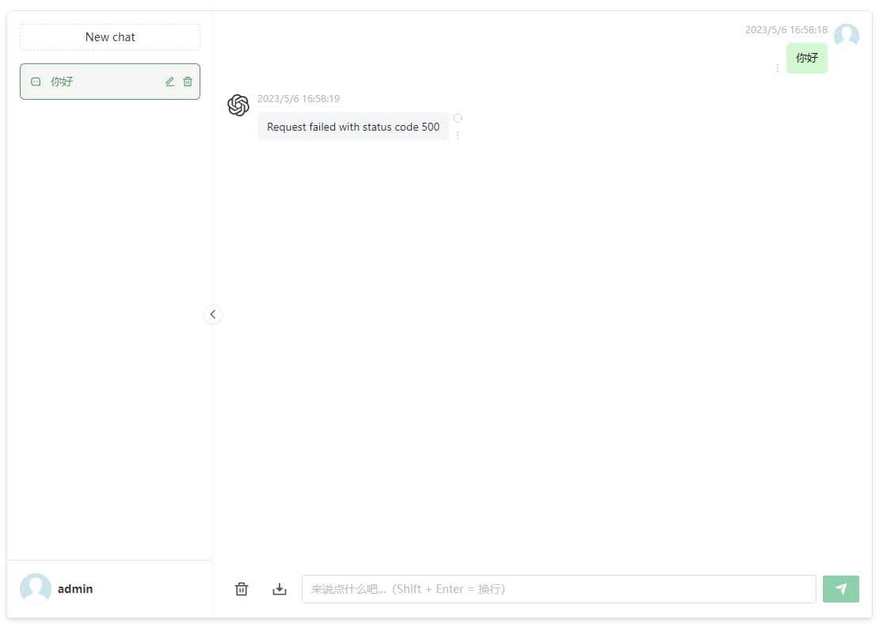Click the admin avatar in the sidebar footer
The height and width of the screenshot is (631, 883).
click(36, 589)
